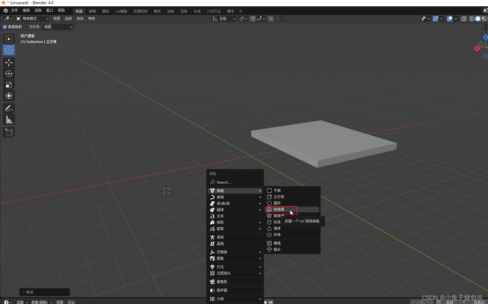Image resolution: width=488 pixels, height=304 pixels.
Task: Open overlays options dropdown arrow
Action: coord(456,19)
